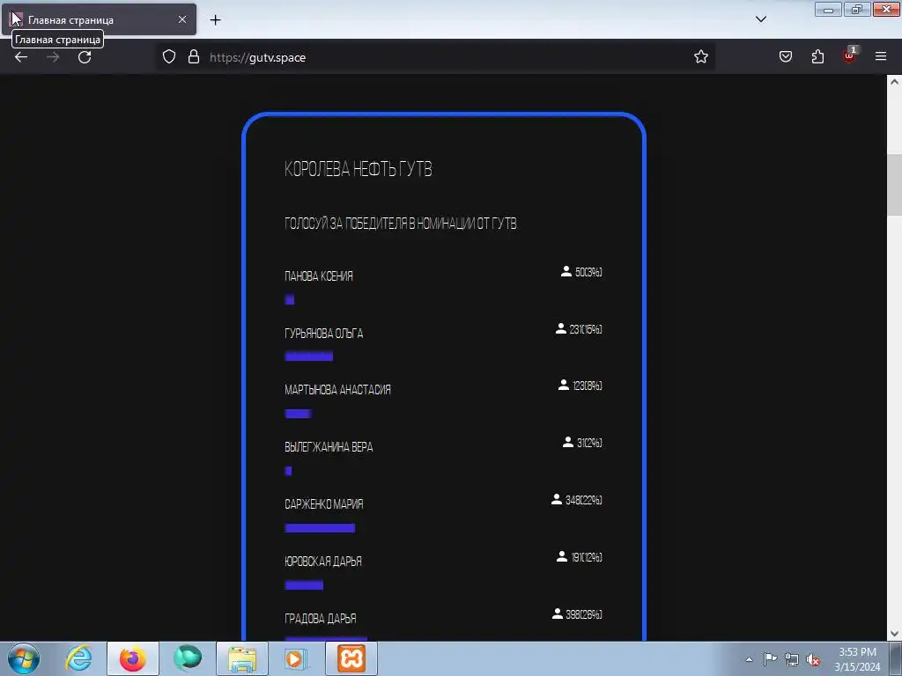This screenshot has height=676, width=902.
Task: Click the 398(26%) vote count
Action: point(584,614)
